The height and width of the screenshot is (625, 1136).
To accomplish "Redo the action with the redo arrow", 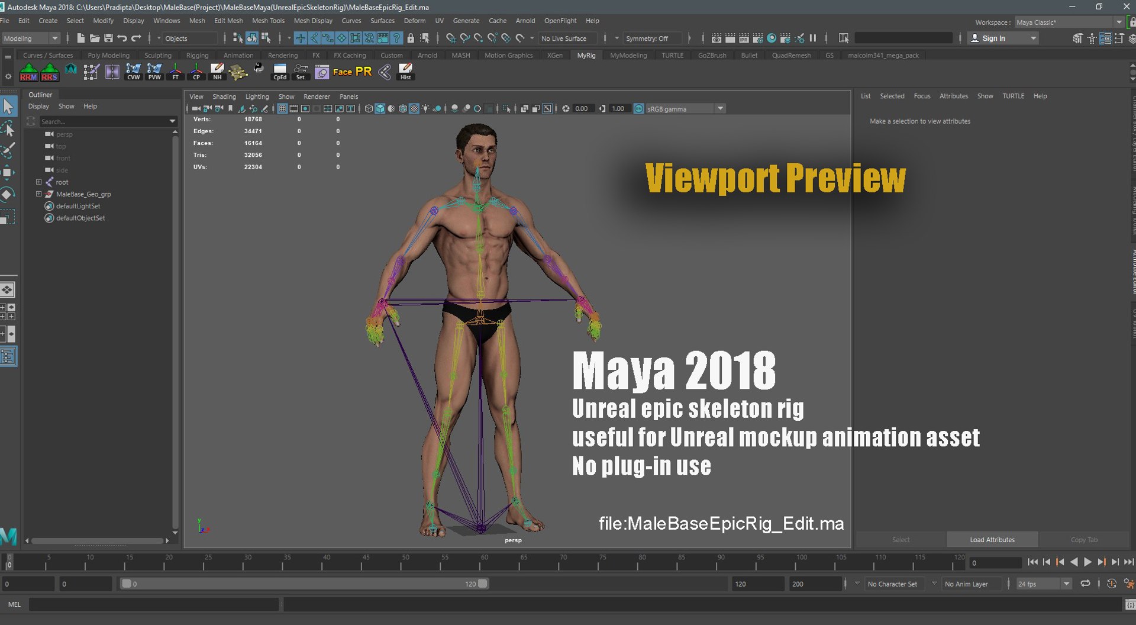I will [x=137, y=38].
